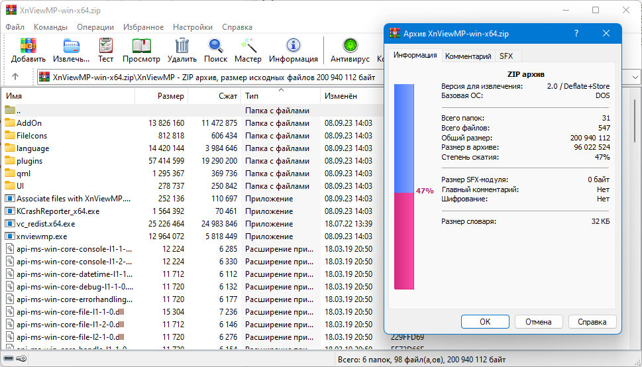Click the compression ratio bar graph
The width and height of the screenshot is (642, 367).
(x=403, y=187)
